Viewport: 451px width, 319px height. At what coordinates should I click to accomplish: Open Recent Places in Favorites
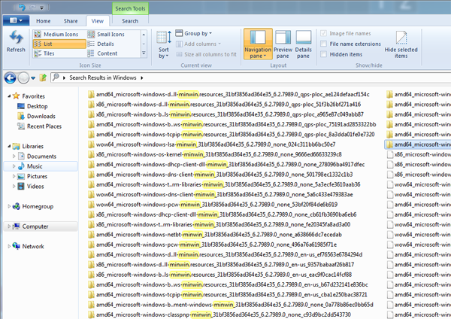[x=44, y=126]
